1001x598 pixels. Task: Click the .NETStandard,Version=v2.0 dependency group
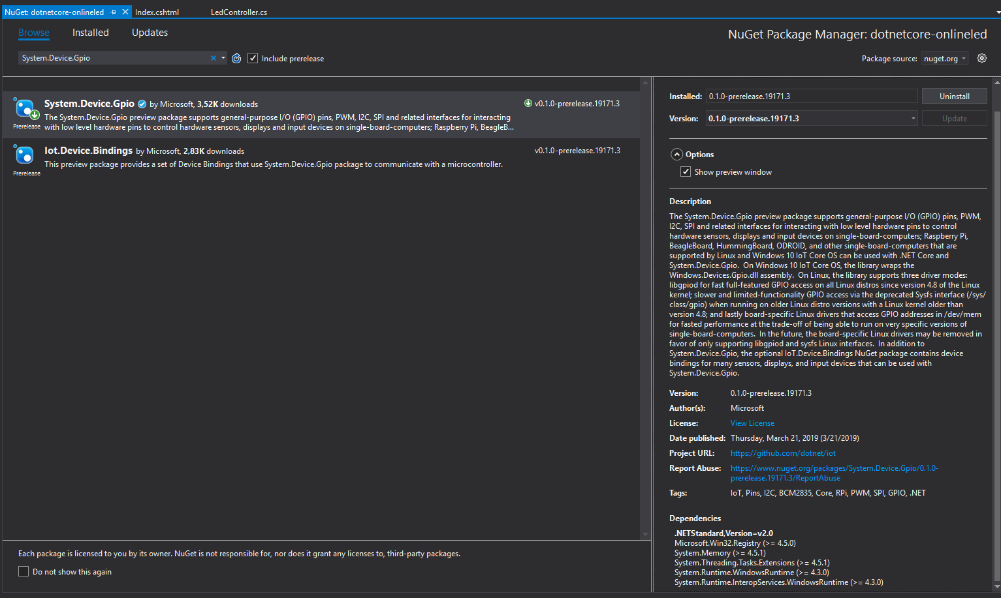[x=723, y=533]
